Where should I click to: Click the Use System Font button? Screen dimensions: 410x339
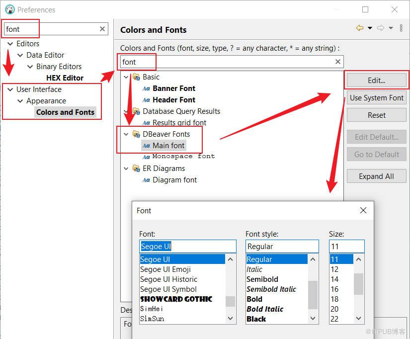click(376, 98)
